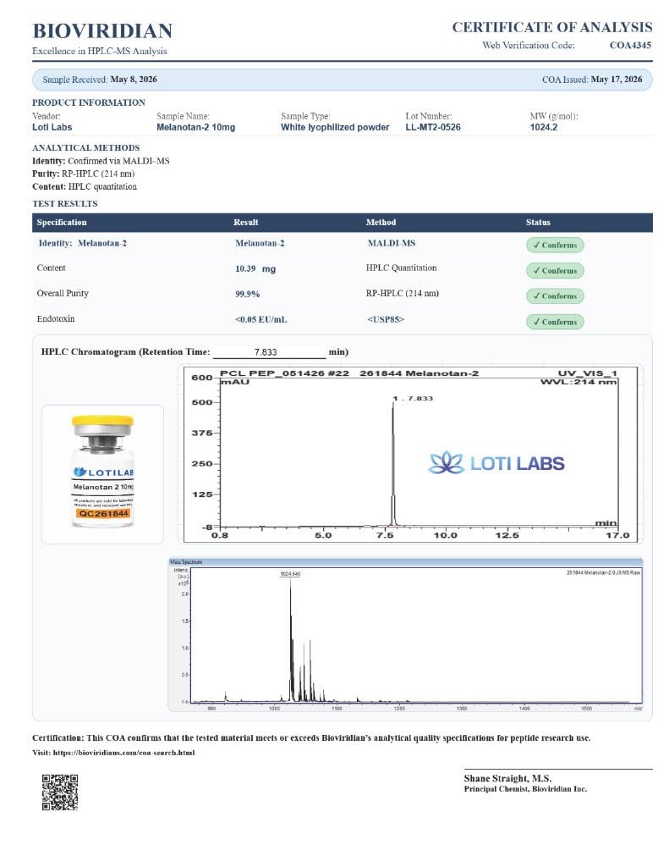The width and height of the screenshot is (669, 867).
Task: Select lot number LL-MT2-0526
Action: 432,127
